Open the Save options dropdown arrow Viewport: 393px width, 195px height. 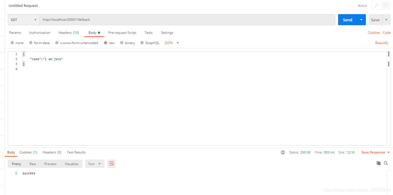tap(386, 20)
